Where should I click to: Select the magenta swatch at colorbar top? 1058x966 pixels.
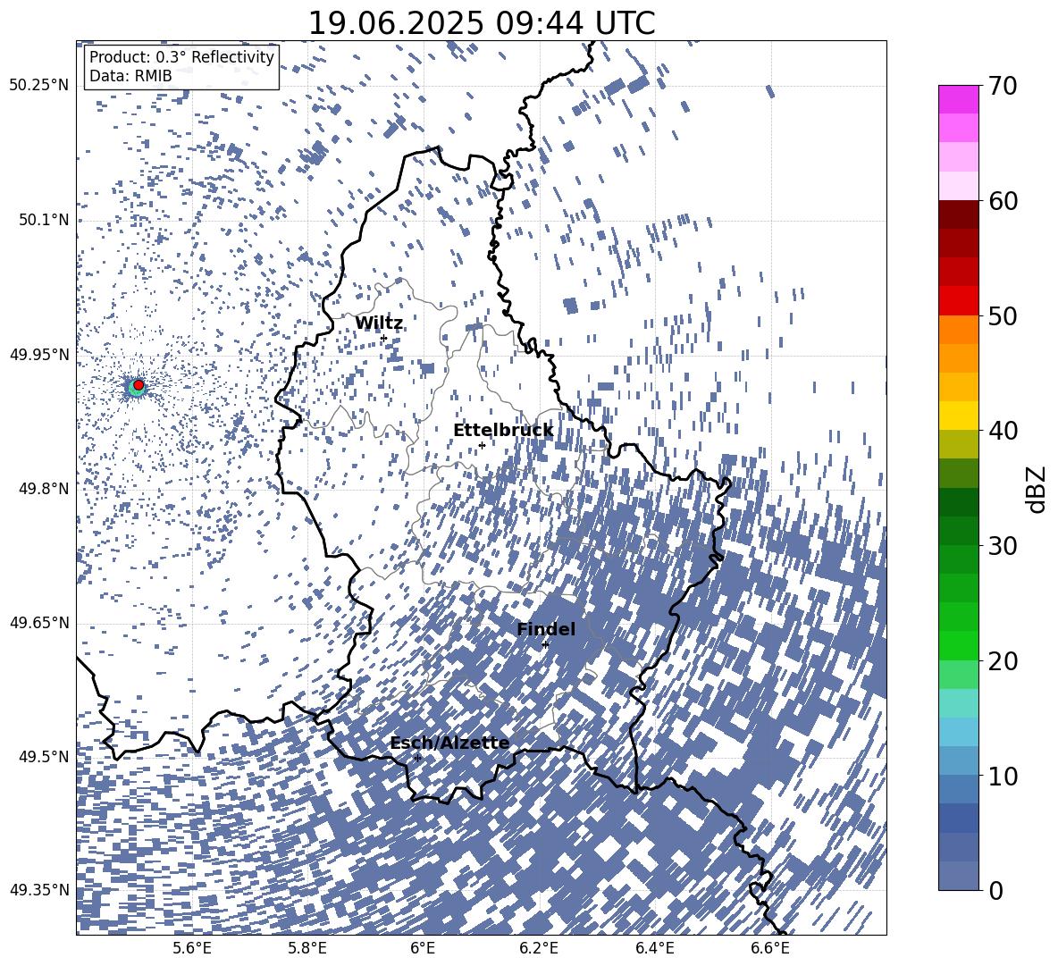pyautogui.click(x=958, y=100)
